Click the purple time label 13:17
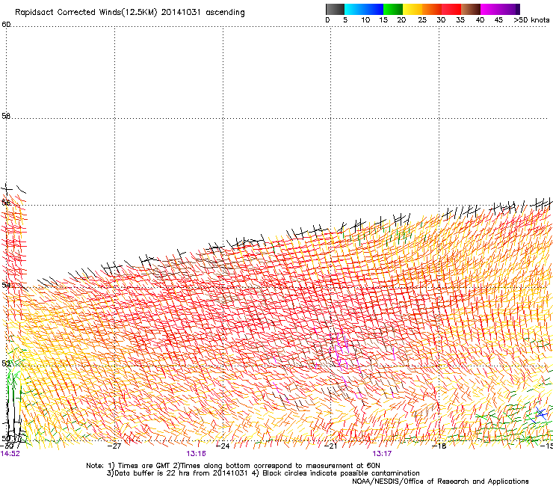 point(382,454)
